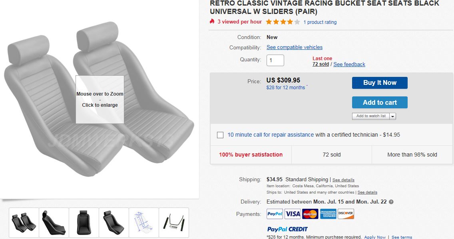454x239 pixels.
Task: Click the VISA card icon
Action: pyautogui.click(x=293, y=214)
